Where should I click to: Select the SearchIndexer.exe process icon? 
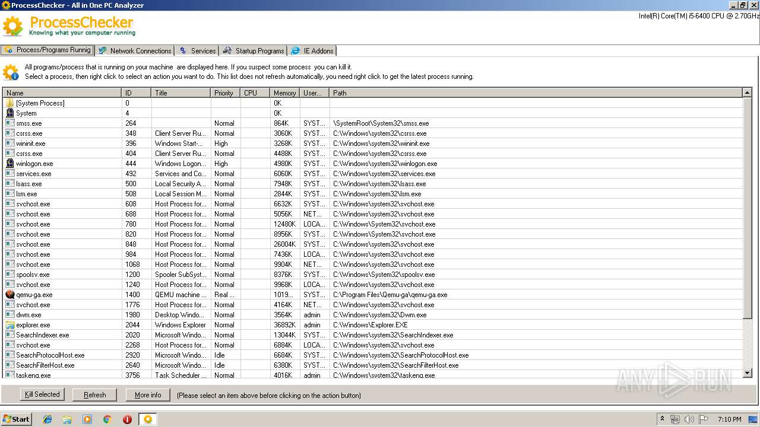(x=9, y=335)
